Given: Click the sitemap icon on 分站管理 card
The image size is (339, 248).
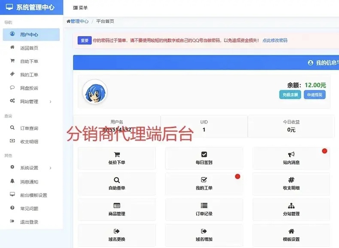Looking at the screenshot, I should click(291, 205).
